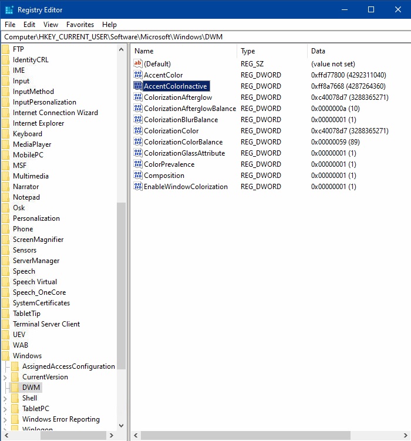Open the Favorites menu
This screenshot has width=411, height=441.
tap(80, 25)
